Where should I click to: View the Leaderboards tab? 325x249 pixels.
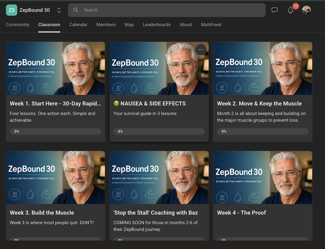(x=157, y=25)
